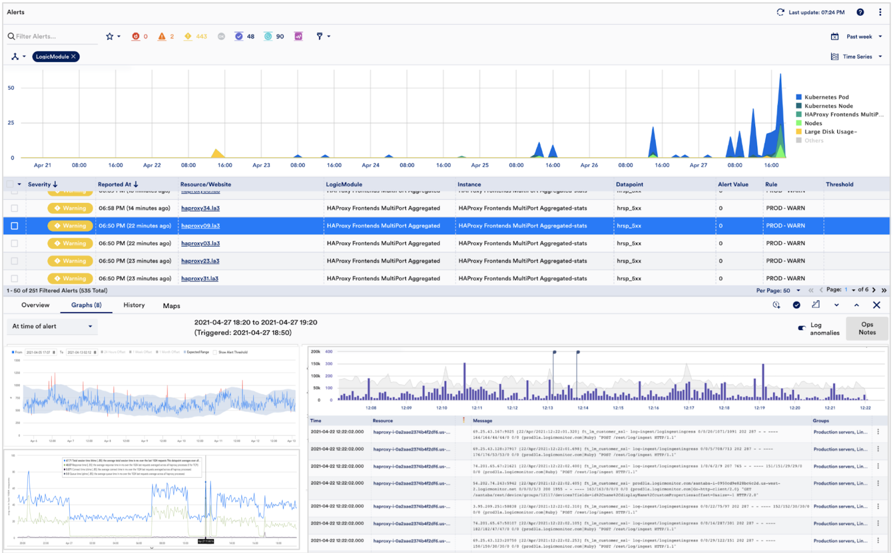Toggle the acknowledged alerts checkmark filter icon
893x553 pixels.
[x=239, y=36]
